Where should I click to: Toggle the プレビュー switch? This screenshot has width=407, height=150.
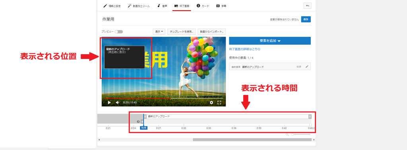[x=119, y=32]
